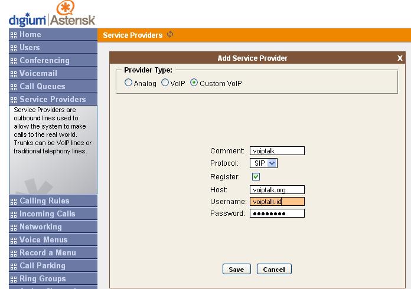
Task: Go to Incoming Calls
Action: coord(53,214)
